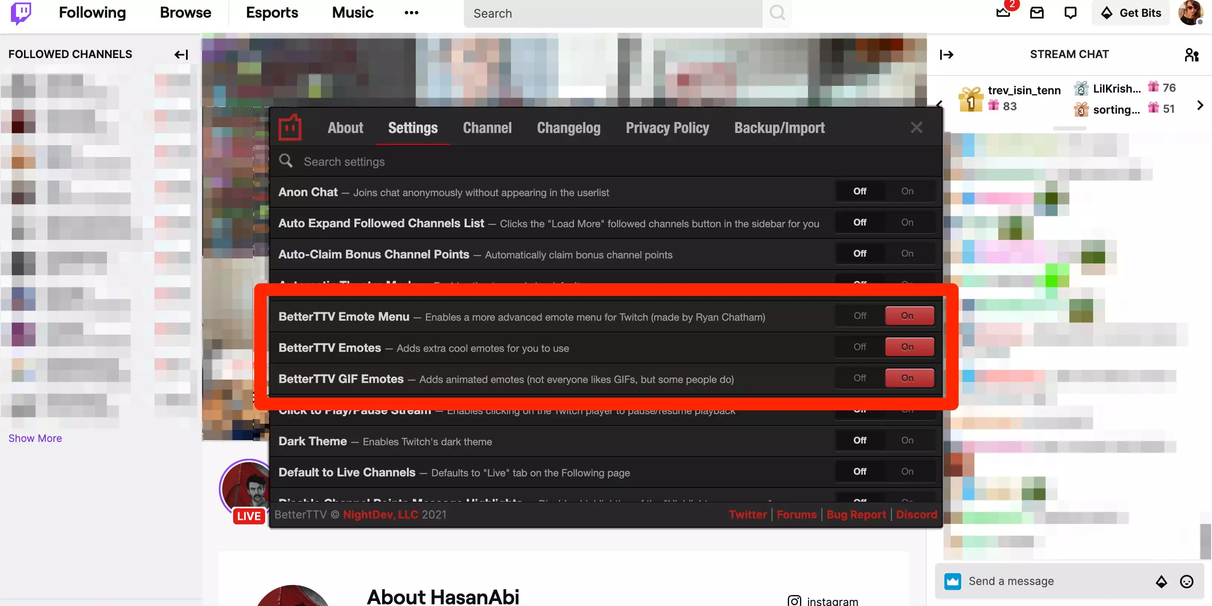Viewport: 1212px width, 606px height.
Task: Open the Twitch home logo
Action: (21, 13)
